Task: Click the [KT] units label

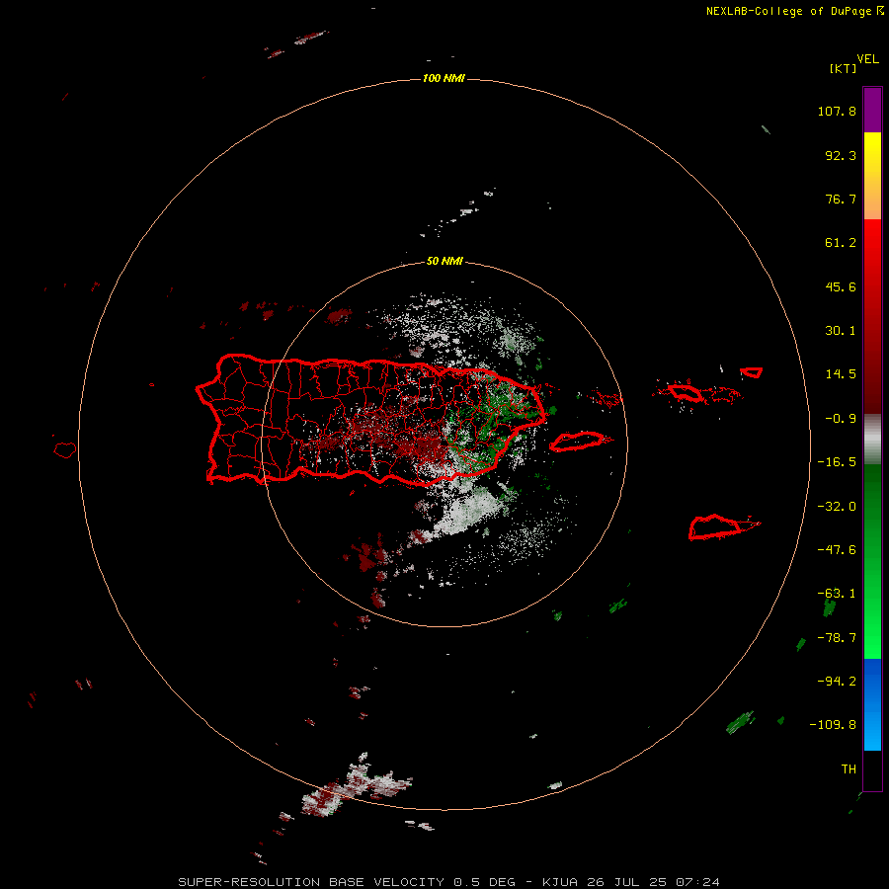Action: pos(843,68)
